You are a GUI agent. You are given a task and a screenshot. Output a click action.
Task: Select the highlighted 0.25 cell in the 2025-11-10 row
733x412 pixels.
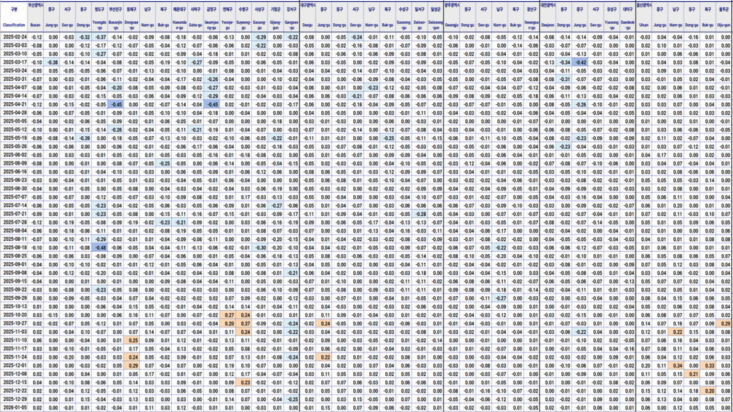(132, 340)
